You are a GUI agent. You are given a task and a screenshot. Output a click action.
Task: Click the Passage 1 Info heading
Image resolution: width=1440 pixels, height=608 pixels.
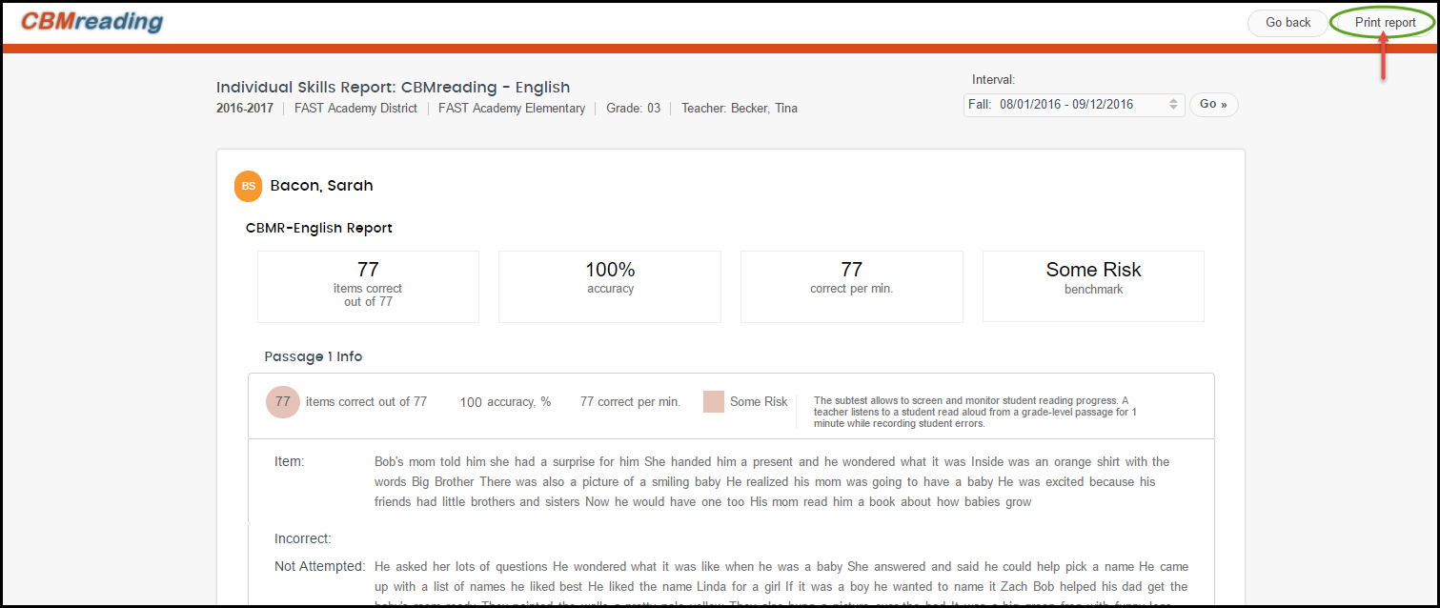coord(314,356)
